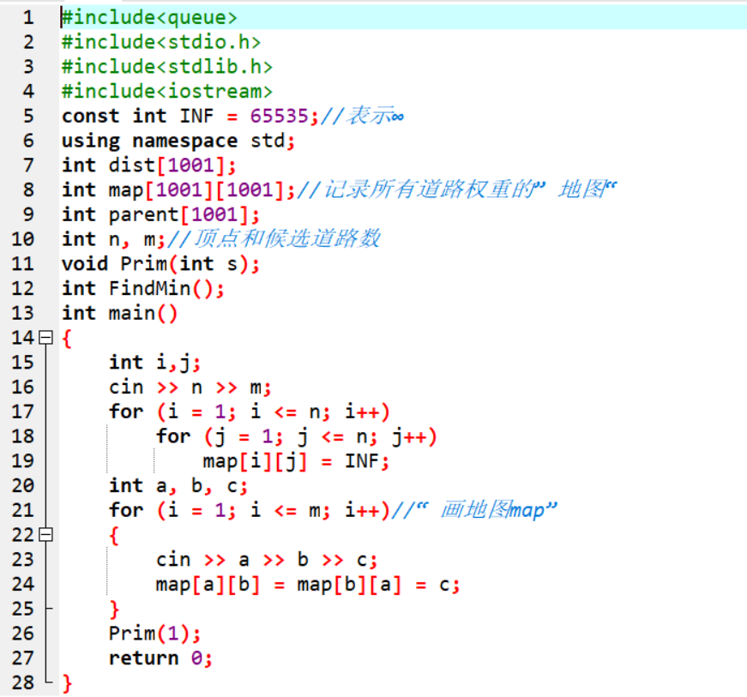The image size is (747, 697).
Task: Collapse the for-loop fold at line 22
Action: [x=45, y=535]
